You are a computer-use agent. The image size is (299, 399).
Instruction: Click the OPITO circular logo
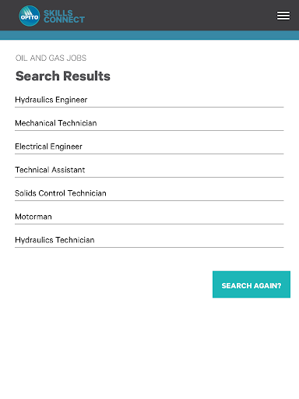(x=30, y=16)
